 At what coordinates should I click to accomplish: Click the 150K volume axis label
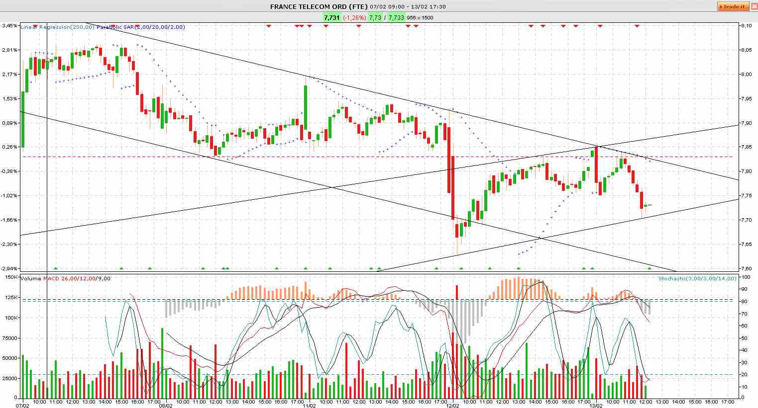pos(11,277)
